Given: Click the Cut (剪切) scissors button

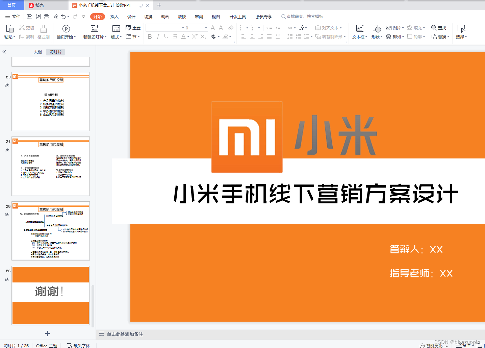Looking at the screenshot, I should point(27,28).
